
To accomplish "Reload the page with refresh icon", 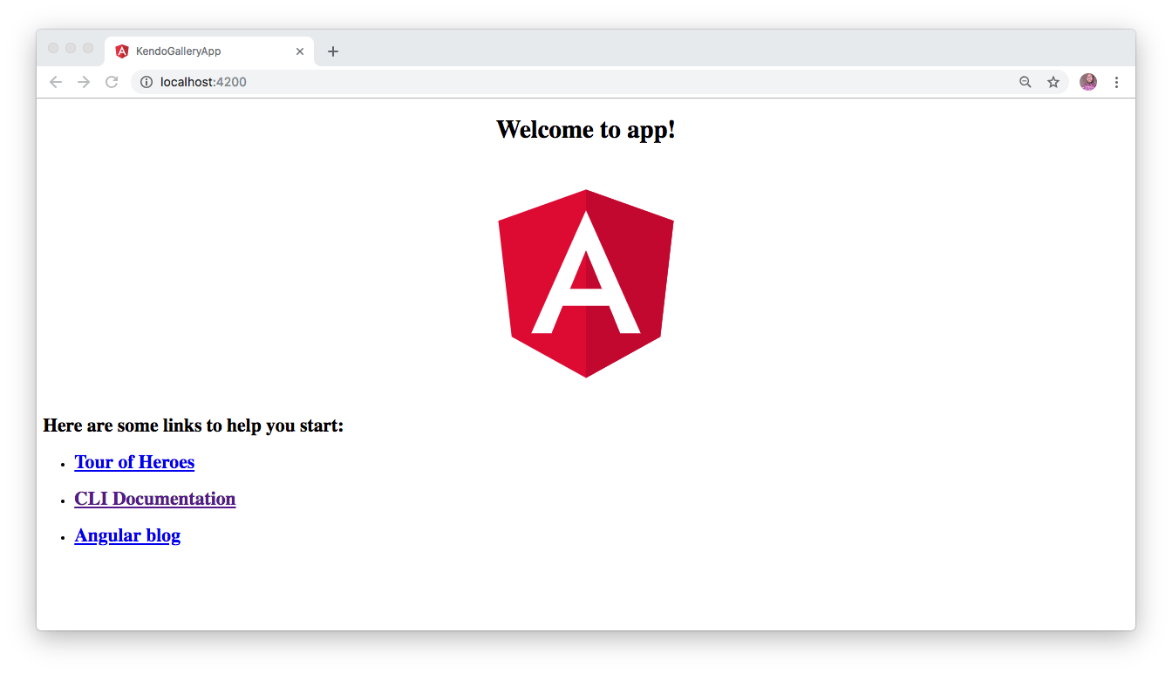I will coord(112,82).
